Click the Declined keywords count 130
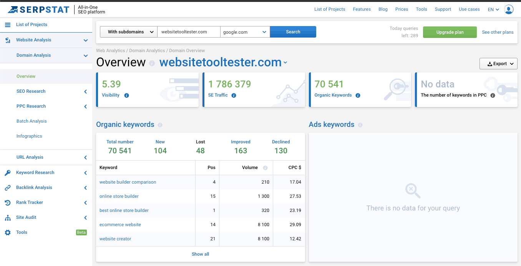This screenshot has width=521, height=266. click(281, 151)
